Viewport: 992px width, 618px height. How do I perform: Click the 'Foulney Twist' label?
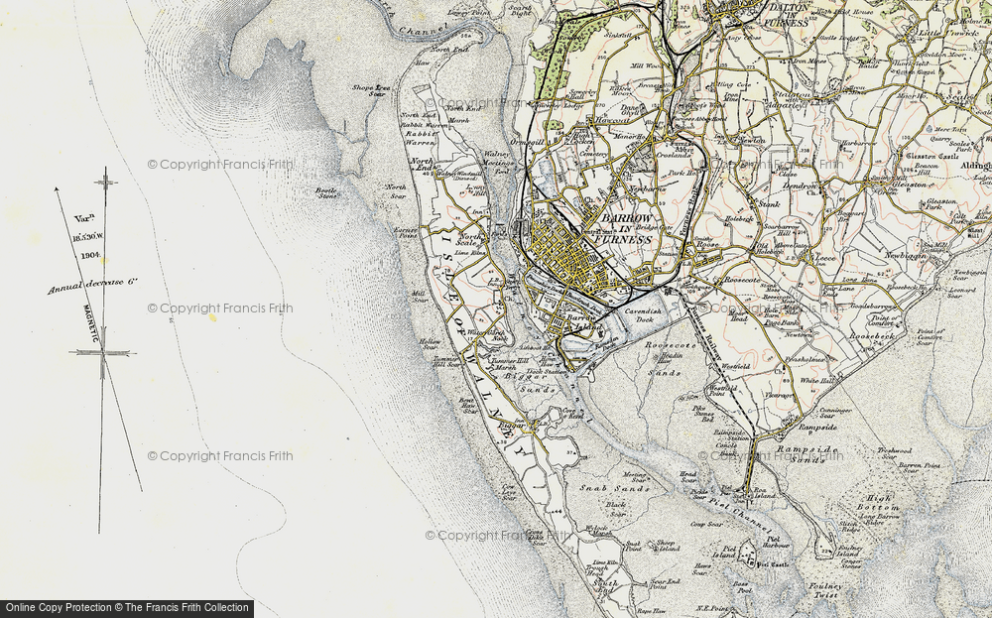pyautogui.click(x=825, y=591)
